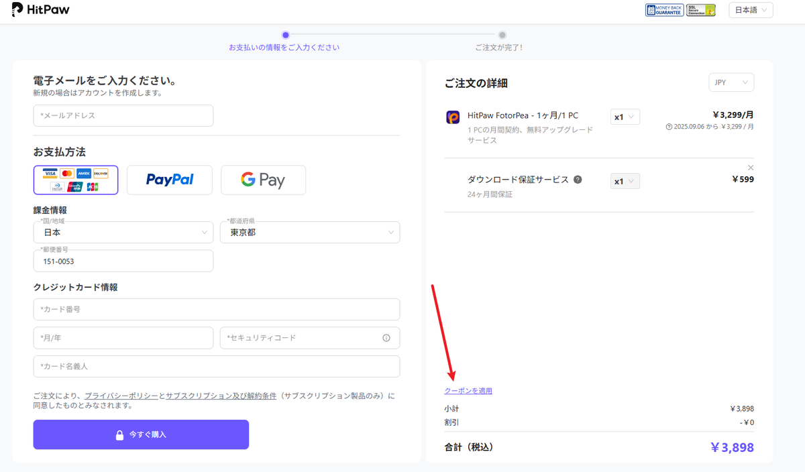
Task: Click the HitPaw FotorPea product name
Action: pos(523,115)
